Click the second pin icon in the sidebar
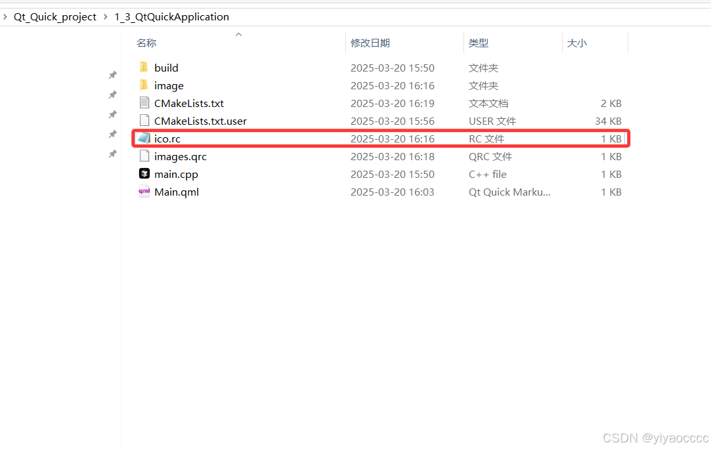The image size is (711, 449). pyautogui.click(x=112, y=95)
